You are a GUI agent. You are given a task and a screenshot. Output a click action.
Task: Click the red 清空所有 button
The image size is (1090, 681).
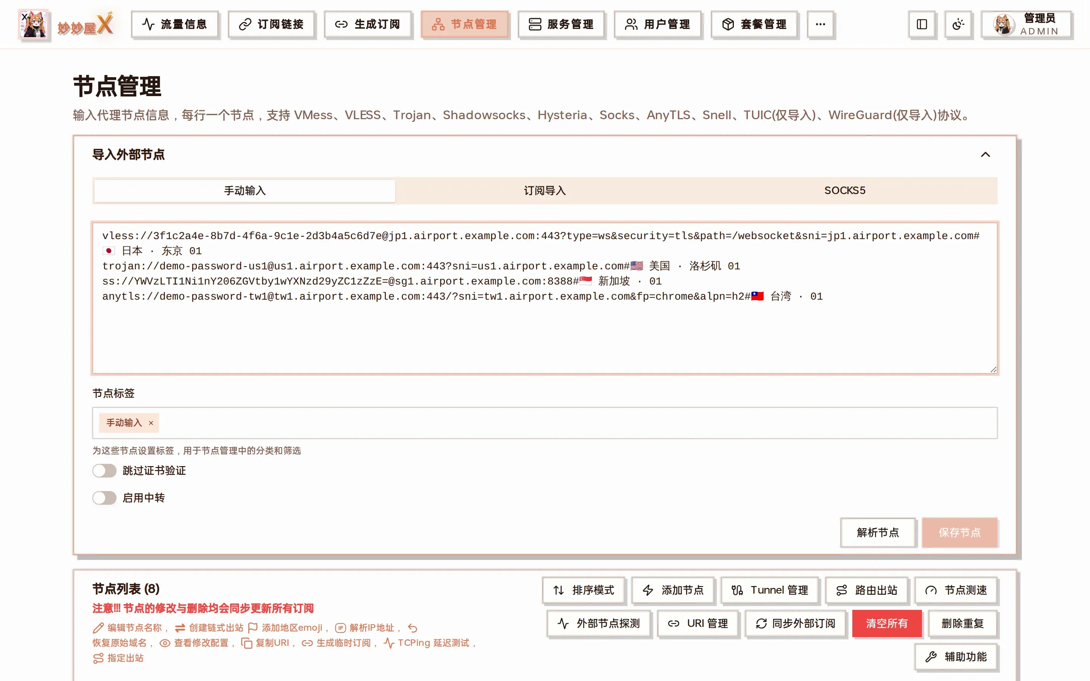886,623
